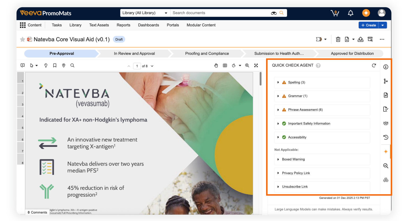This screenshot has height=221, width=404.
Task: Refresh the Quick Check Agent results
Action: 374,65
